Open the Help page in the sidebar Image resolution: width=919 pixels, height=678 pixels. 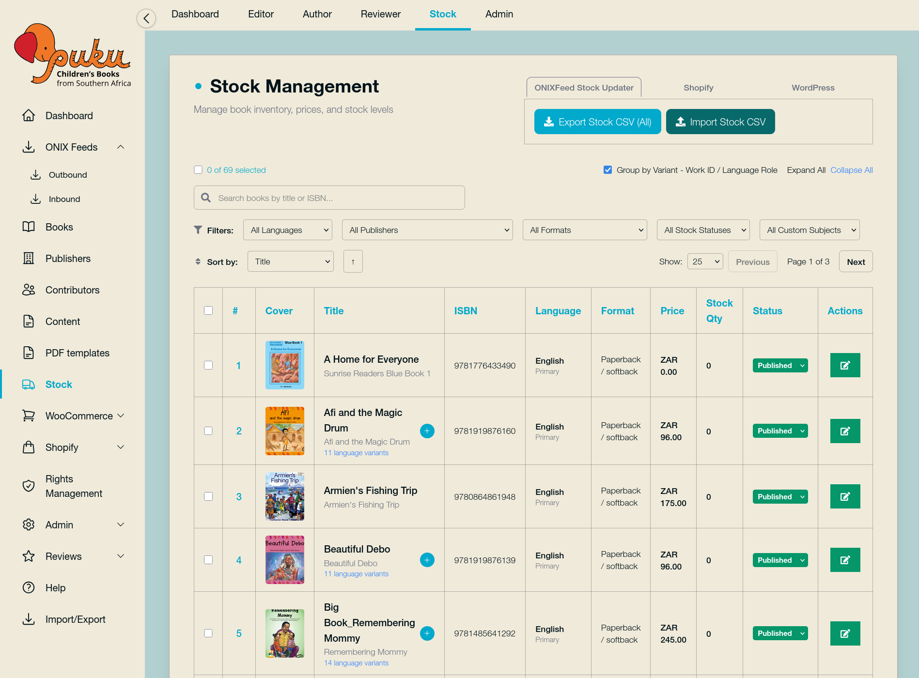coord(55,588)
